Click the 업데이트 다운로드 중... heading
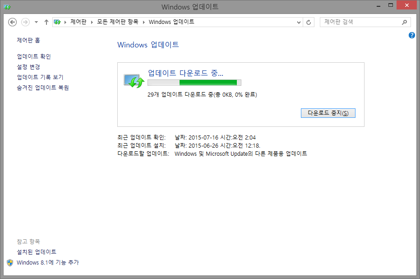Viewport: 420px width, 279px height. [185, 73]
